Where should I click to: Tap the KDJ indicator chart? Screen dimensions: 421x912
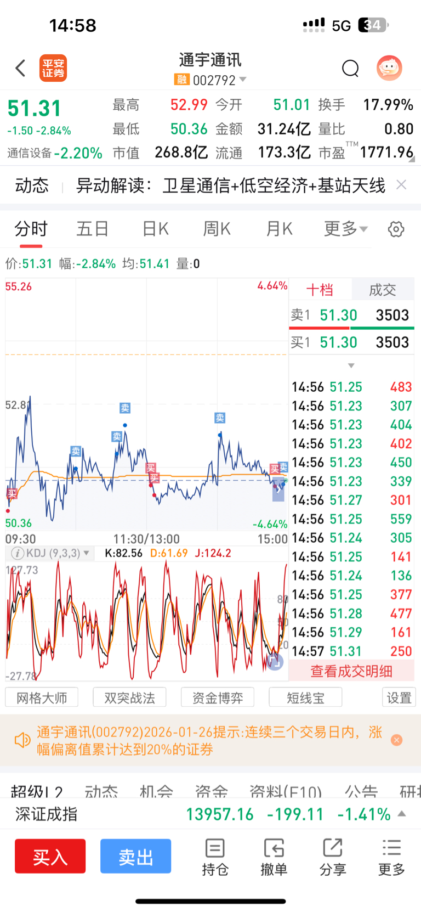click(x=146, y=621)
